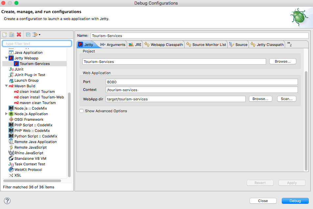Show the hidden tabs overflow list
This screenshot has height=209, width=313.
click(x=289, y=44)
